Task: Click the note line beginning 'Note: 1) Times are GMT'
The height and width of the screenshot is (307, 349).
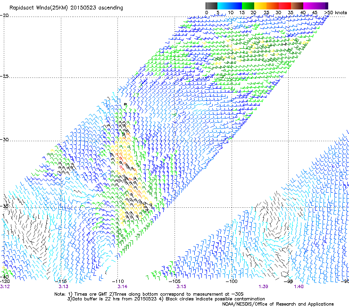Action: tap(149, 294)
